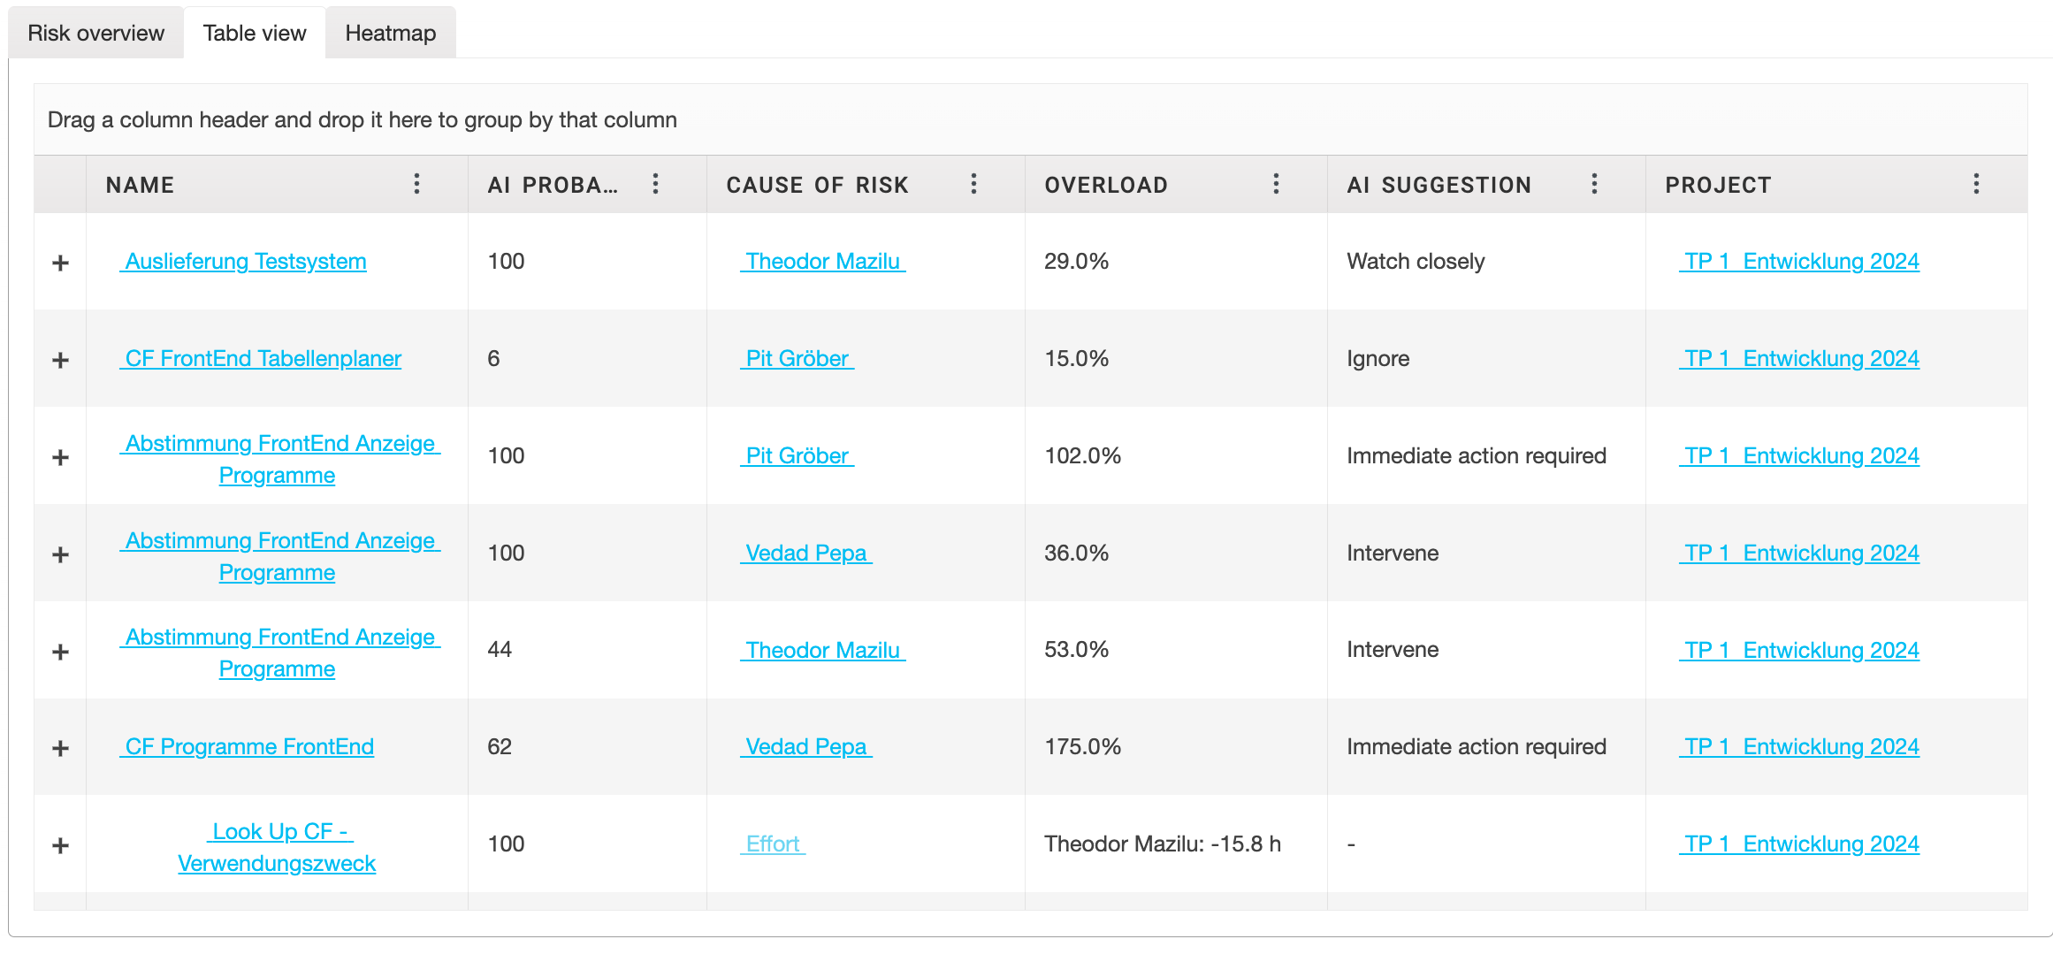Open the CF FrontEnd Tabellenplaner link

click(261, 359)
